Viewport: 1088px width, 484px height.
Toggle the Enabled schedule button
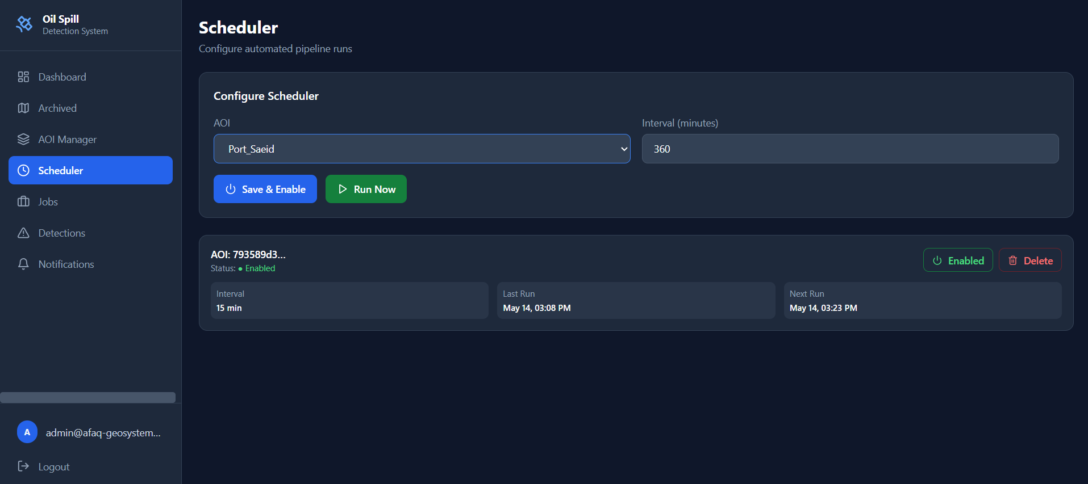click(958, 260)
